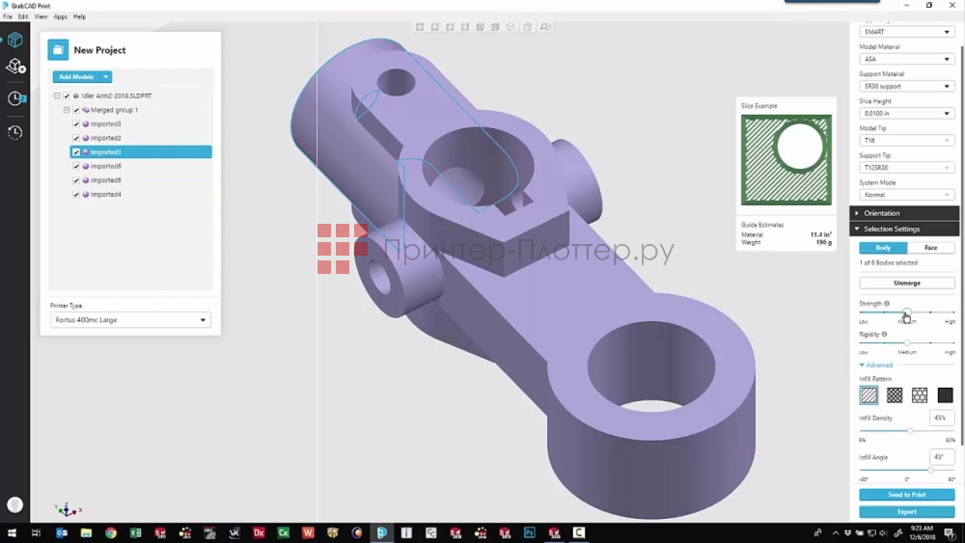This screenshot has height=543, width=965.
Task: Click the Add Models button
Action: tap(76, 77)
